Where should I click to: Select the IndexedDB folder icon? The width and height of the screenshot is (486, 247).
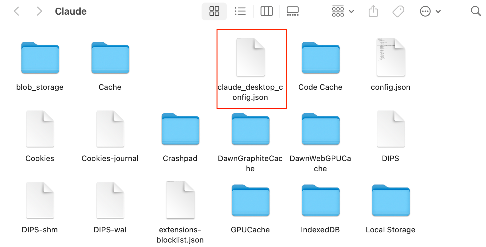[x=320, y=200]
